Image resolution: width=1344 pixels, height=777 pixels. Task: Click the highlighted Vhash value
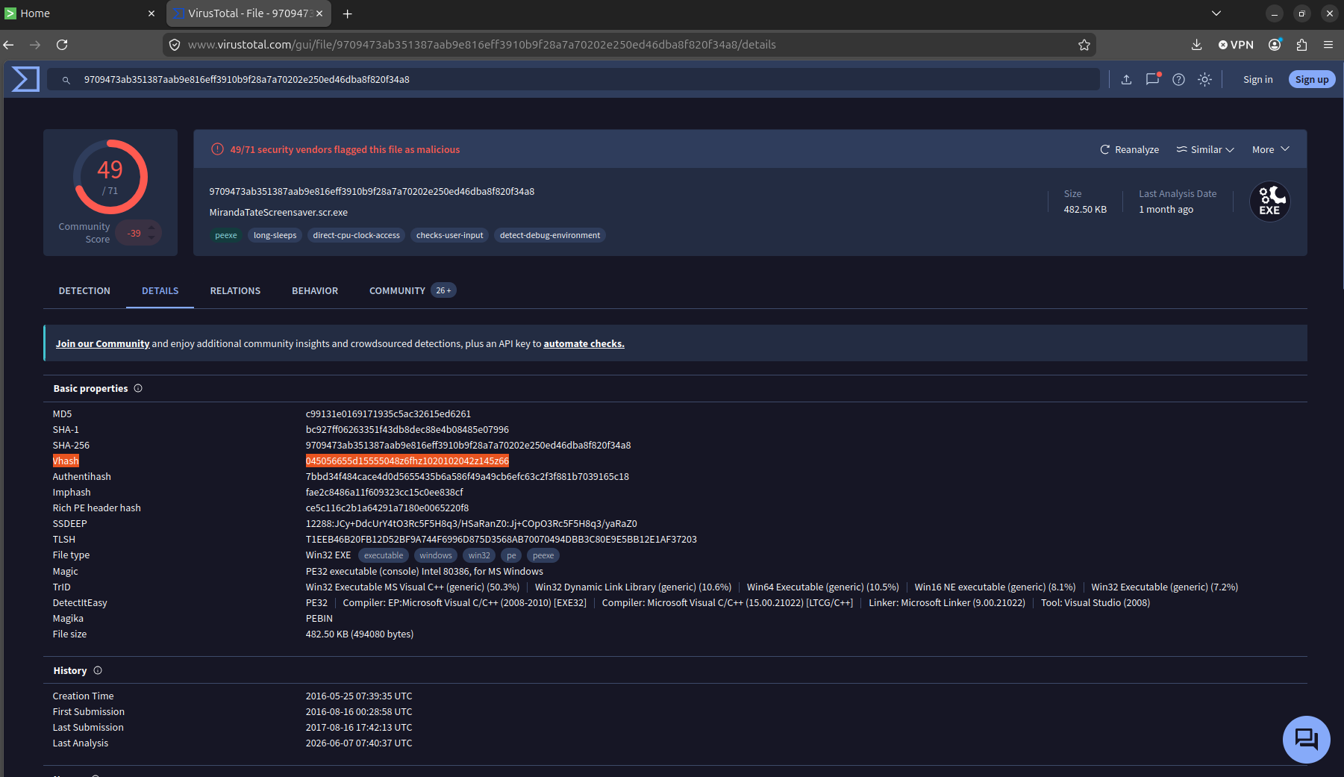click(x=407, y=461)
